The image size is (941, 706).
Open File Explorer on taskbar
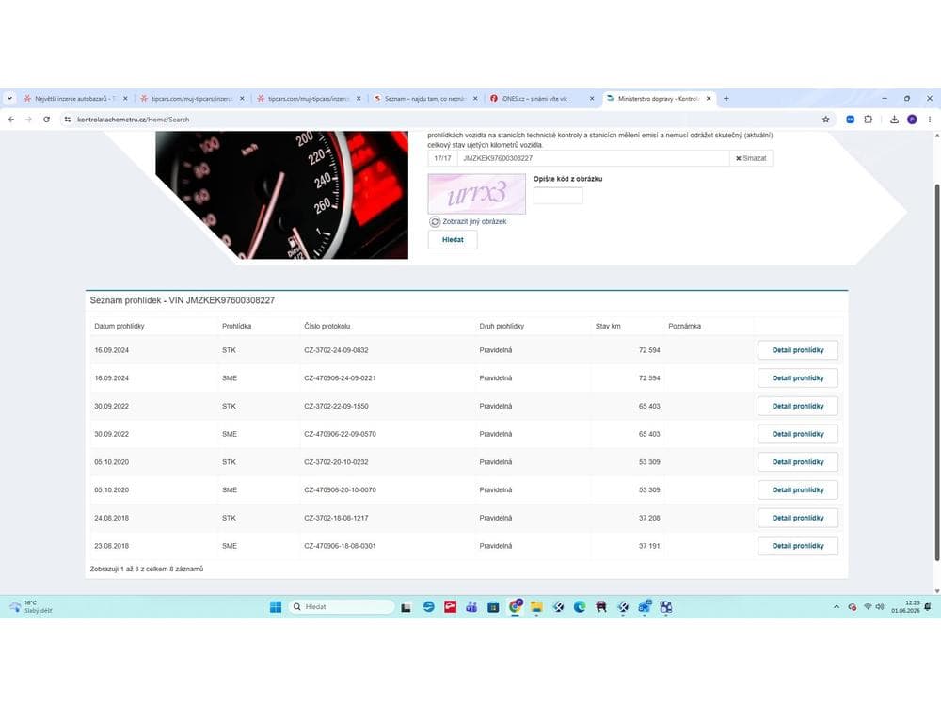[x=536, y=607]
